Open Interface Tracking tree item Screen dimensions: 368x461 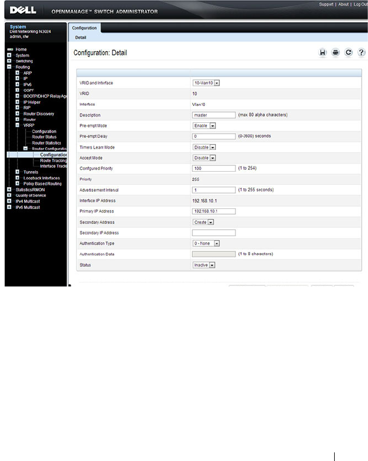pos(53,166)
